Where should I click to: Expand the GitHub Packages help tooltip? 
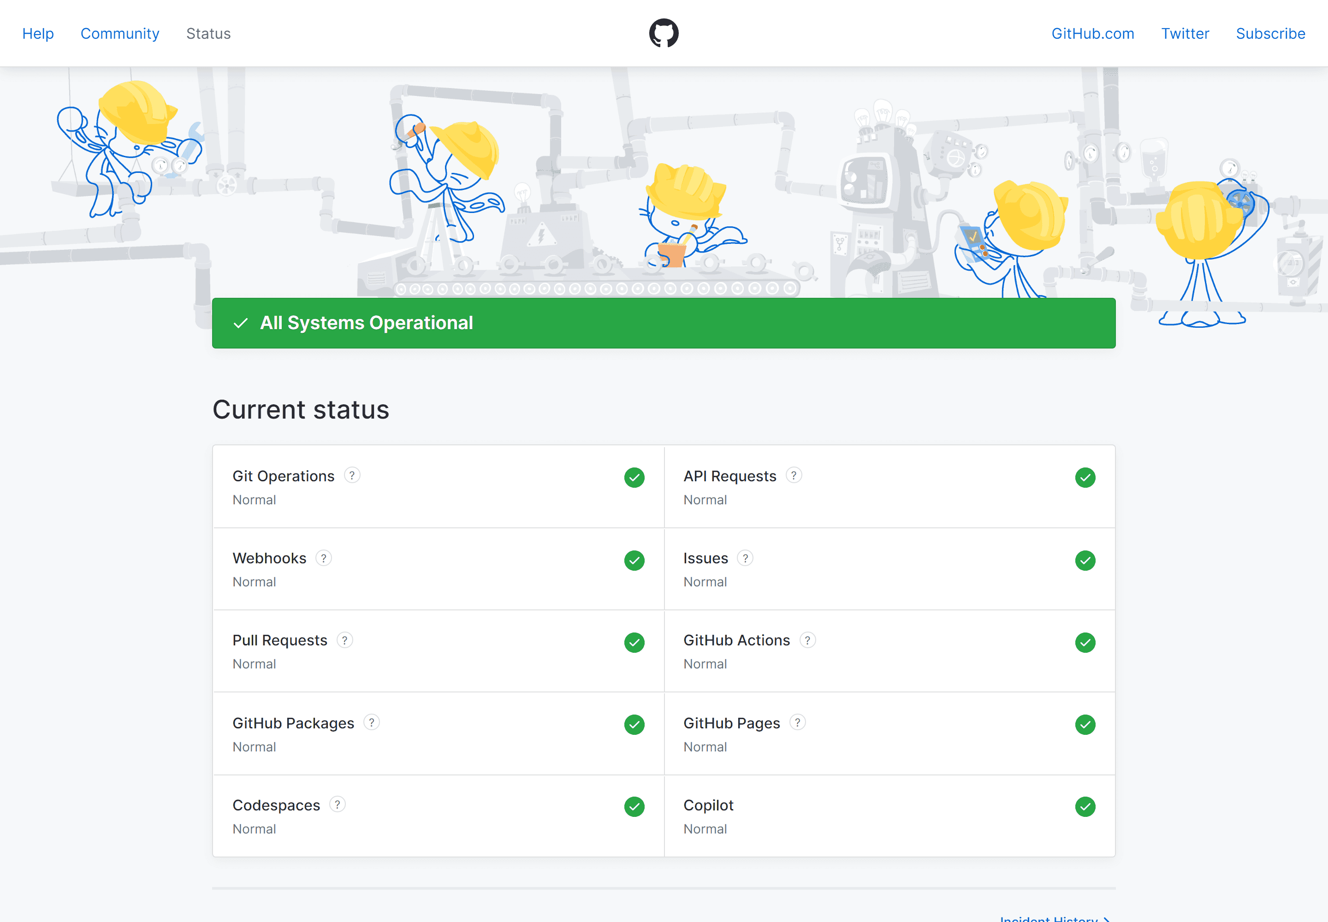coord(372,723)
